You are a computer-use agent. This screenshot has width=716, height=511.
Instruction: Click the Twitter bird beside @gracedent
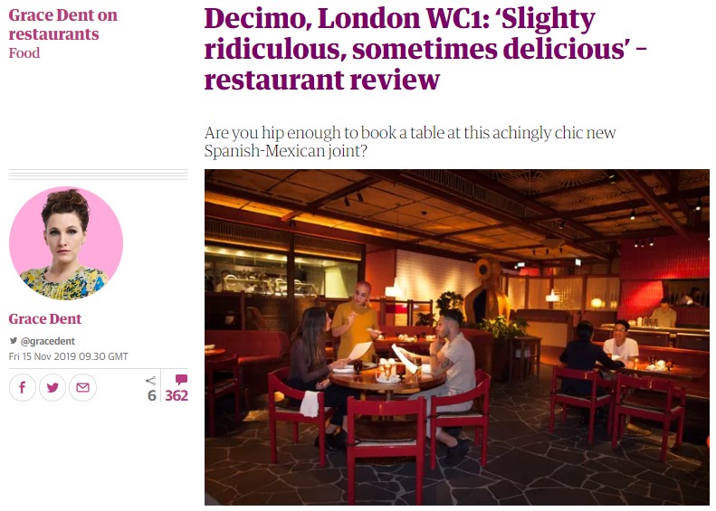point(14,341)
